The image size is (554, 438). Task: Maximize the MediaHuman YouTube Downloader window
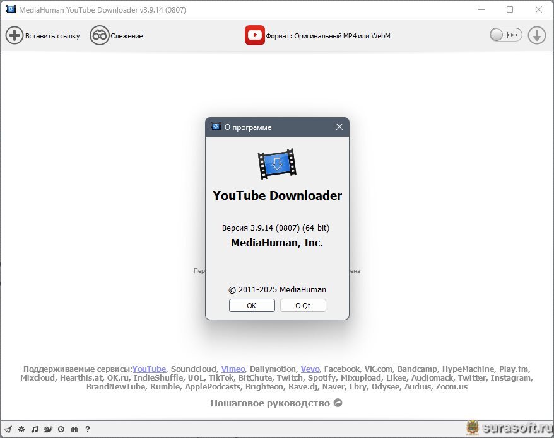point(510,9)
